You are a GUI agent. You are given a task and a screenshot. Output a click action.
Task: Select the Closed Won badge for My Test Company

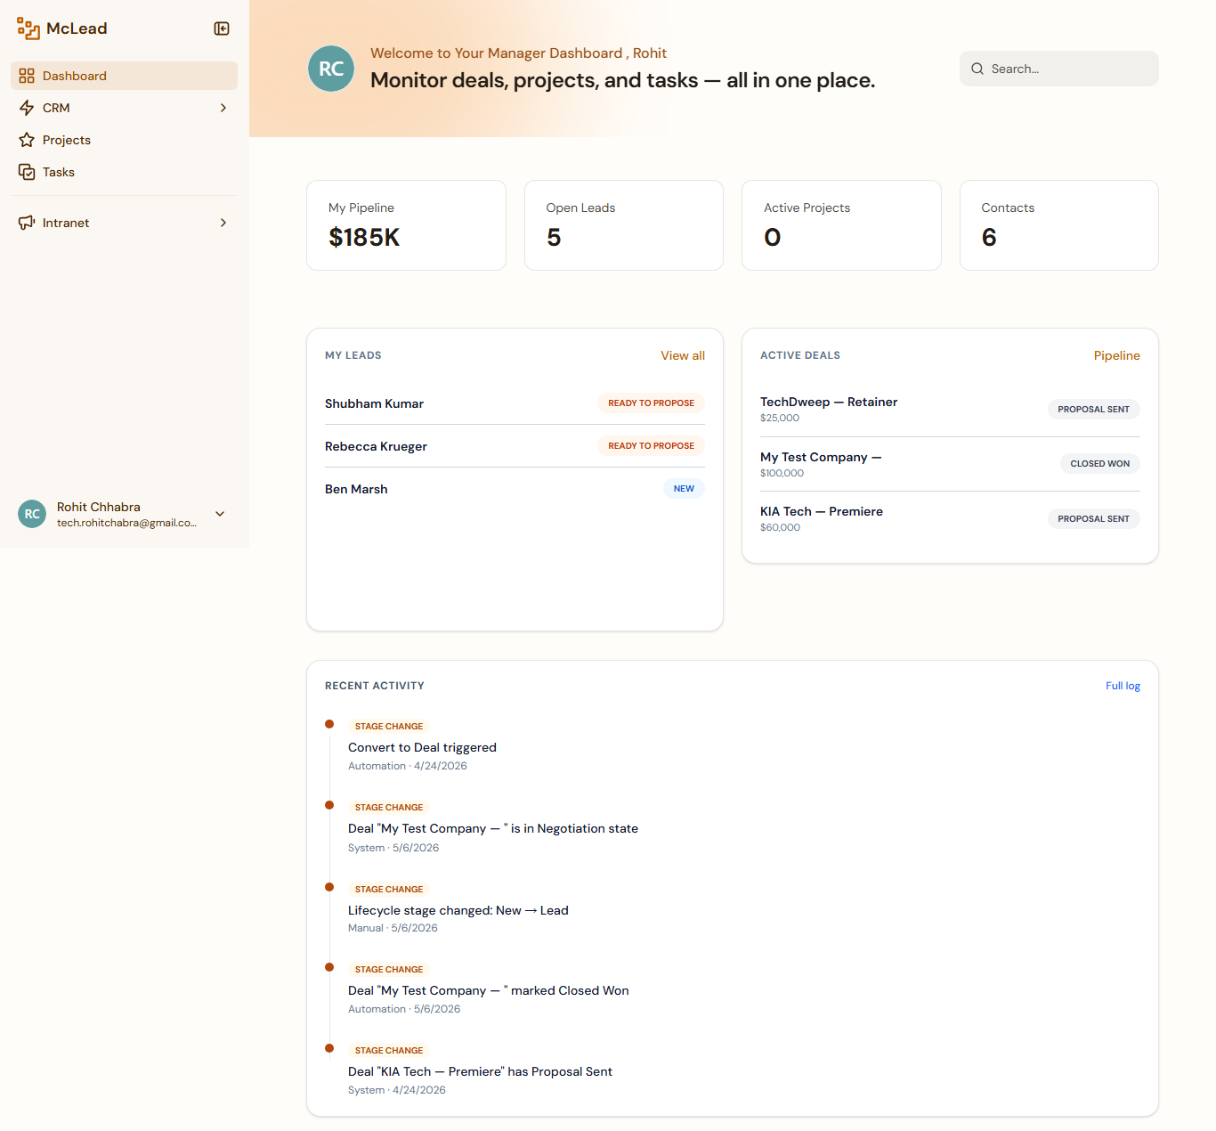(1099, 464)
